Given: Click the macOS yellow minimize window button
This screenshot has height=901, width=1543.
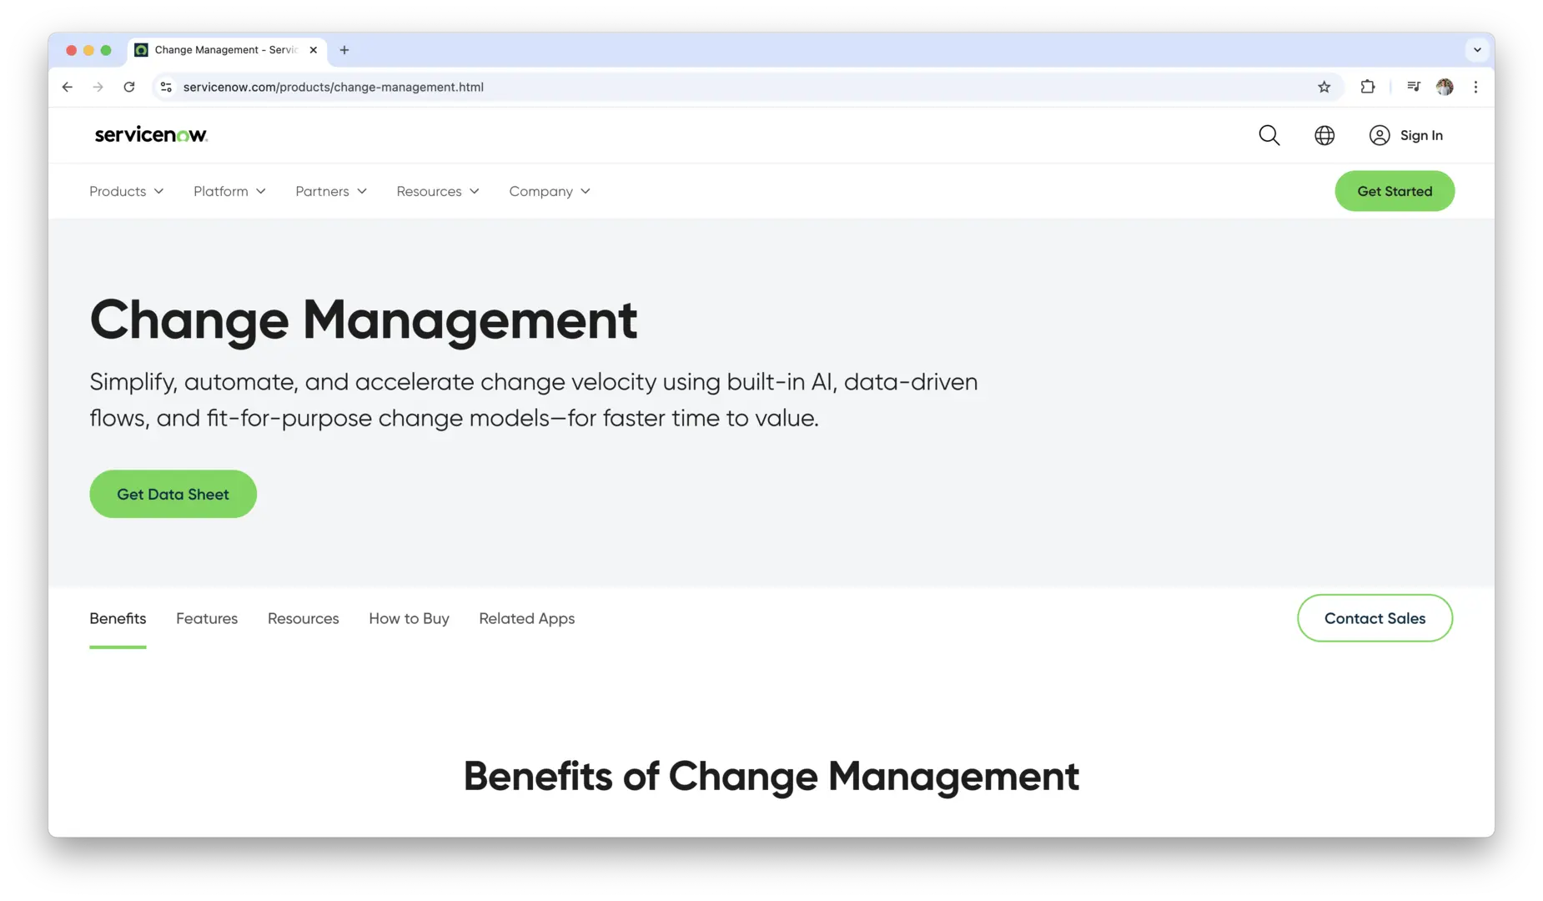Looking at the screenshot, I should pos(88,50).
